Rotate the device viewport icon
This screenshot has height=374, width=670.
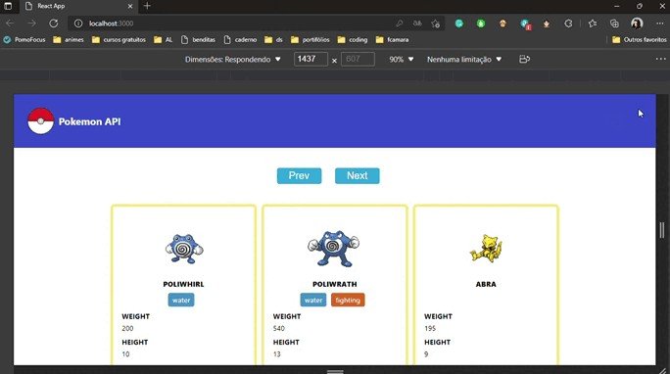click(x=524, y=60)
